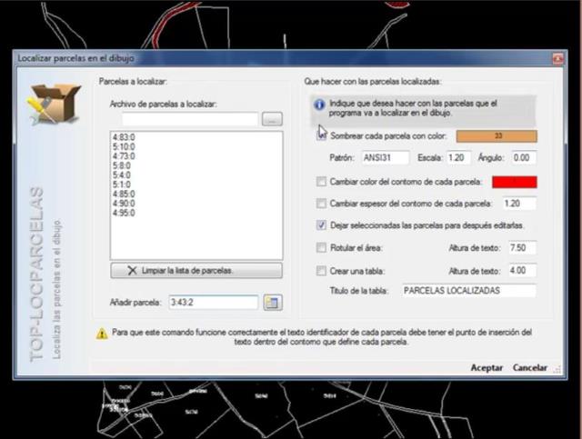Select parcel 4:85:0 in the list
The height and width of the screenshot is (439, 582).
click(124, 195)
